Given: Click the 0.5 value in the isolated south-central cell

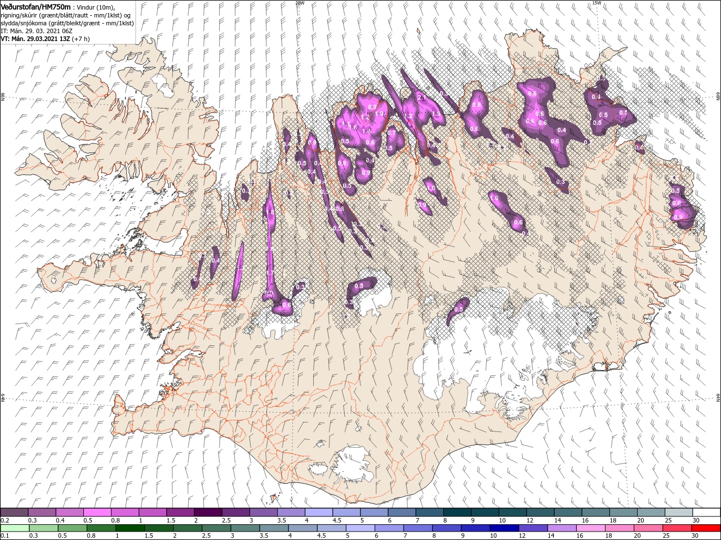Looking at the screenshot, I should (459, 309).
